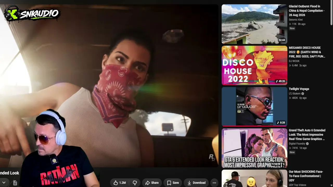Open title 'Our Most SHOCKING Face-To-Face Confrontations'
The height and width of the screenshot is (187, 333).
click(306, 176)
